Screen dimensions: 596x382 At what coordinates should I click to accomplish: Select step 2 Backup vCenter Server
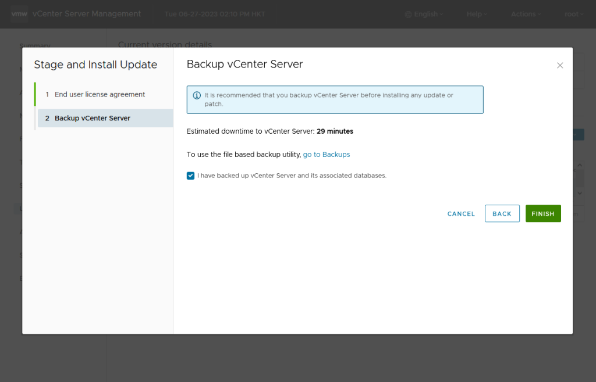click(x=93, y=118)
